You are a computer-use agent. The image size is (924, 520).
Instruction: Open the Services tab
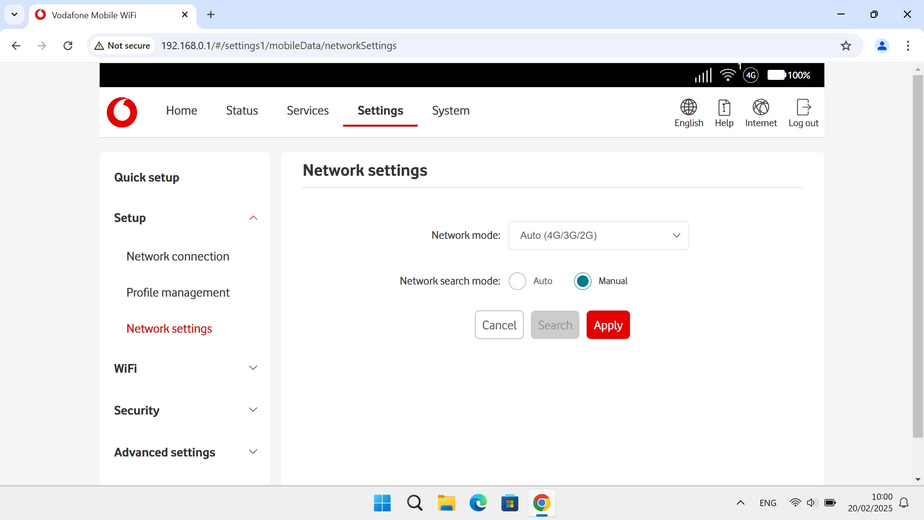308,111
